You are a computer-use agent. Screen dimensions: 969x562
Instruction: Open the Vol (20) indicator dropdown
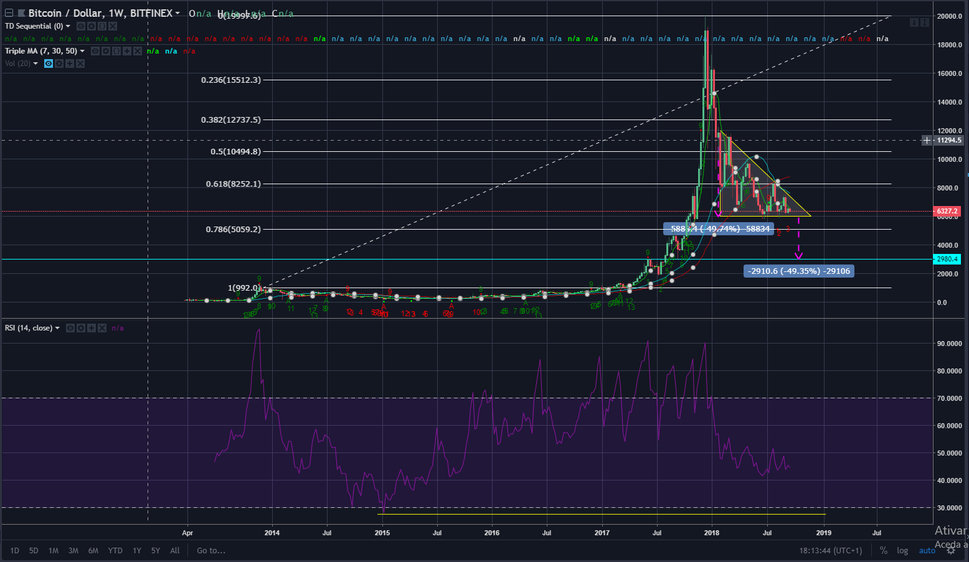point(35,63)
